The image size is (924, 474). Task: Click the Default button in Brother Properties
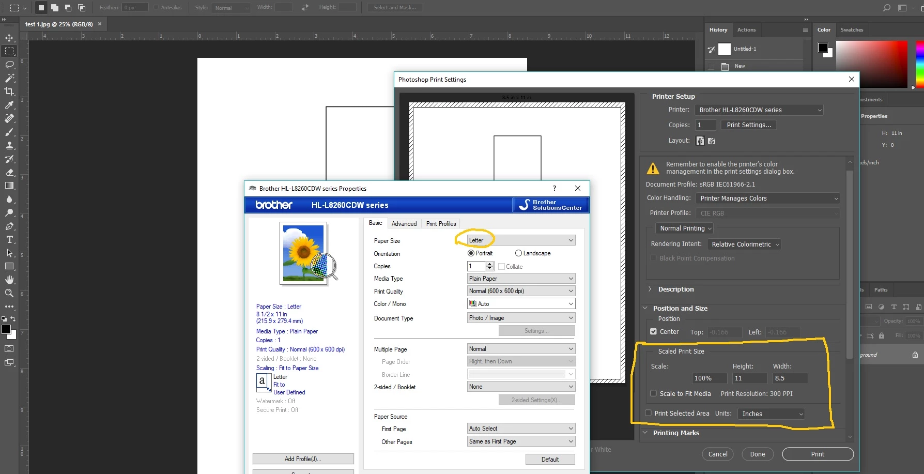click(x=550, y=460)
